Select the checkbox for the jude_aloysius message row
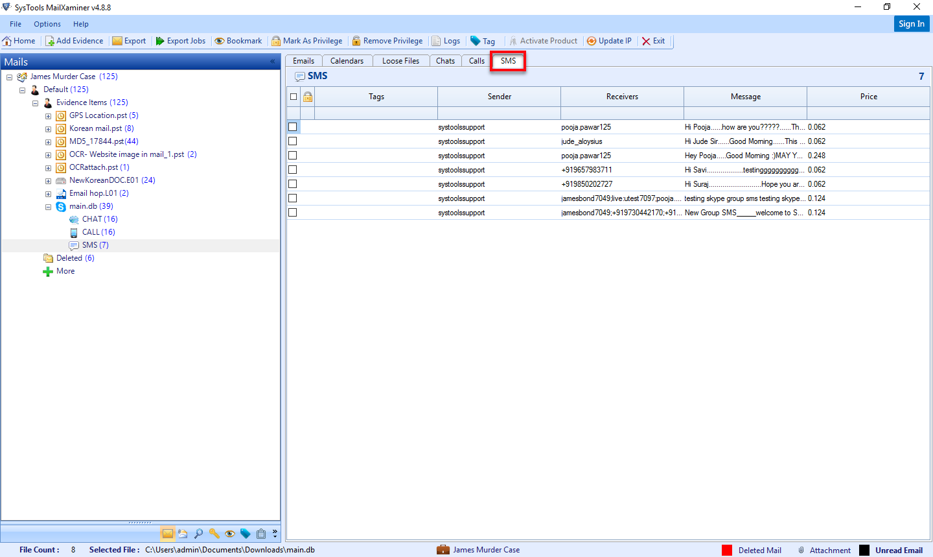 pos(293,141)
